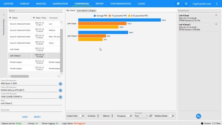Image resolution: width=222 pixels, height=125 pixels.
Task: Open the CLOUD tab
Action: click(141, 4)
